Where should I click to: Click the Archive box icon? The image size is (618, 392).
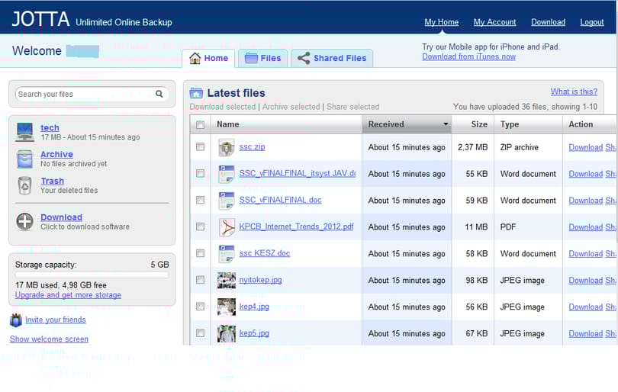click(25, 159)
